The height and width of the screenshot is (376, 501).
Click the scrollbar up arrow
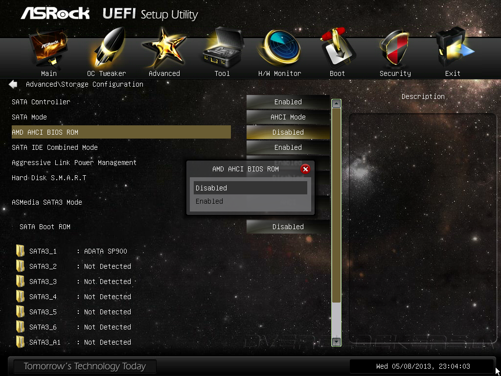[x=337, y=103]
